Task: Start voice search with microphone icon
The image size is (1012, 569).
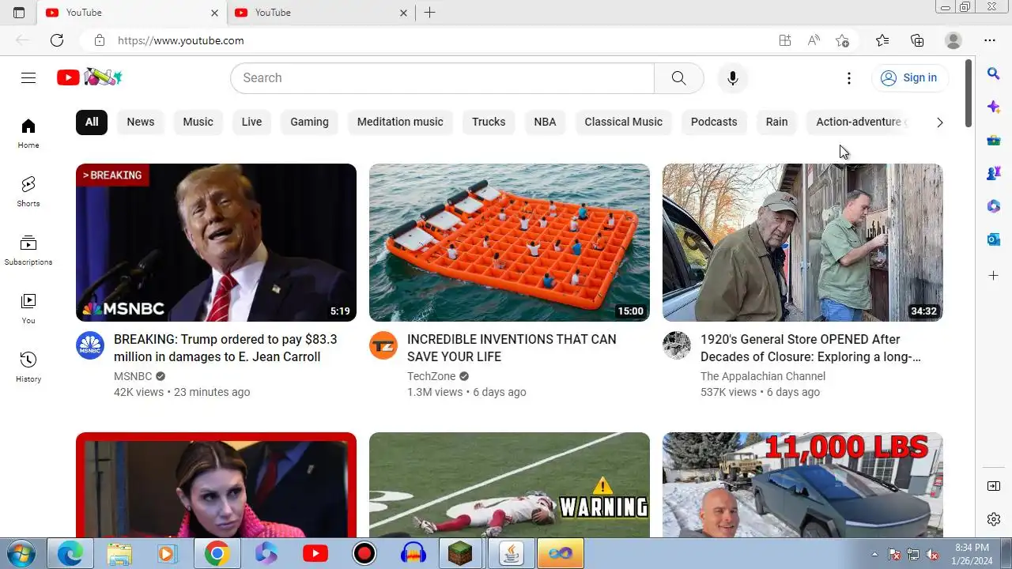Action: [x=733, y=77]
